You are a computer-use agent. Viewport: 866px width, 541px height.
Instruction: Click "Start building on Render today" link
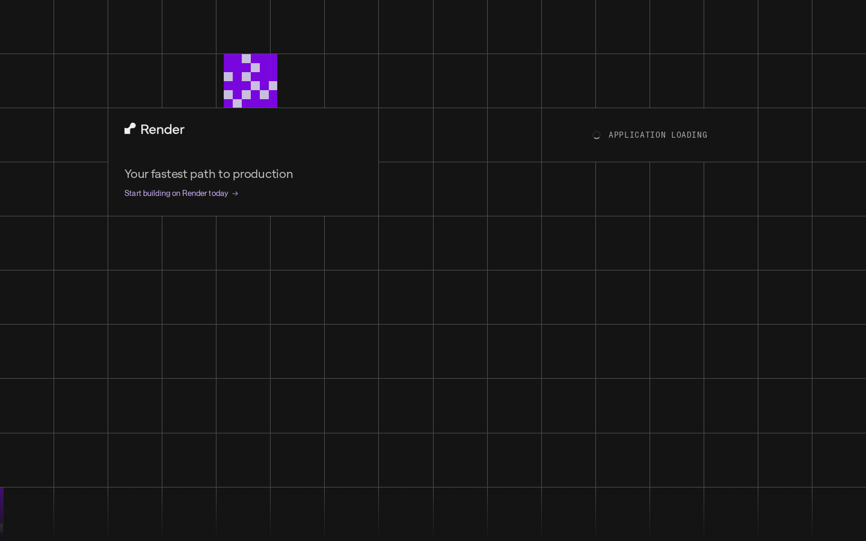click(x=181, y=194)
